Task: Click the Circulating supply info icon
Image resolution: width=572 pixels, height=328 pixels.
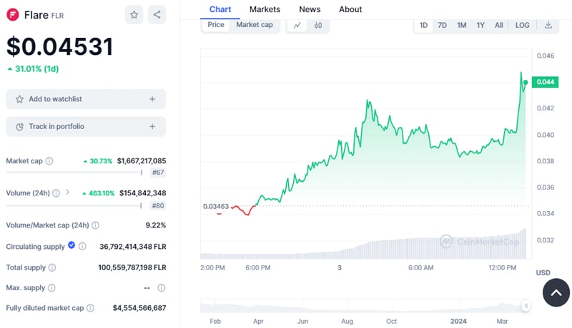Action: point(82,247)
